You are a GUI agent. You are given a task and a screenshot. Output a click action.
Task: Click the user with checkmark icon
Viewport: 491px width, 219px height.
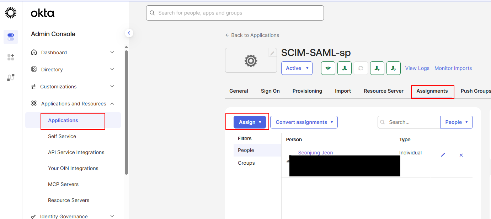tap(394, 68)
